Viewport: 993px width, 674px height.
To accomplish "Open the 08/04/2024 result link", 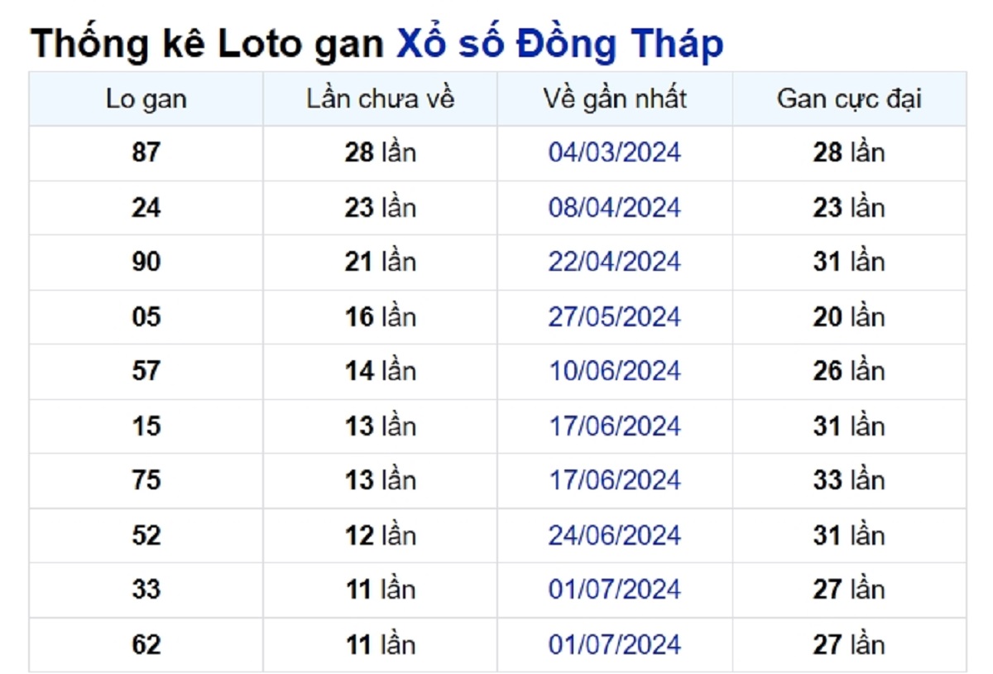I will (615, 207).
